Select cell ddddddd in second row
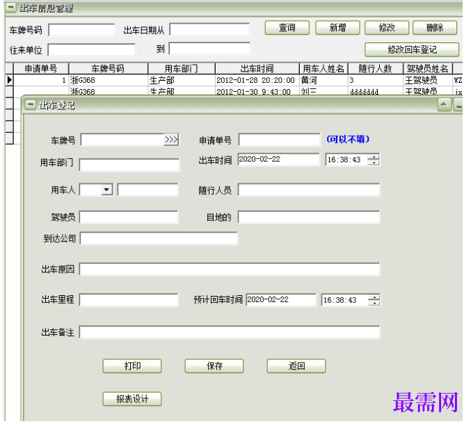Viewport: 471px width, 424px height. click(375, 91)
